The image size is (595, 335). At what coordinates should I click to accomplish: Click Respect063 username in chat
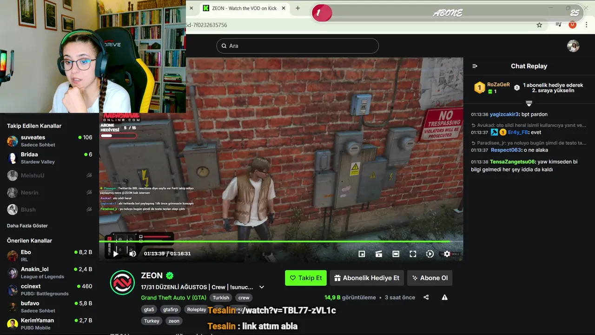(506, 150)
